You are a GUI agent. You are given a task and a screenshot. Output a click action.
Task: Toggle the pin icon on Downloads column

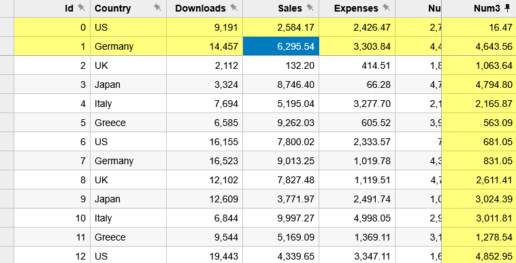234,7
